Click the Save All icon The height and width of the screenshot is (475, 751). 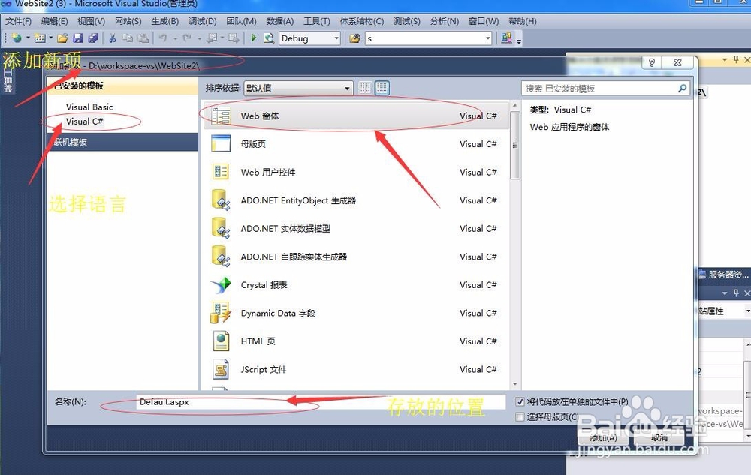click(x=93, y=38)
